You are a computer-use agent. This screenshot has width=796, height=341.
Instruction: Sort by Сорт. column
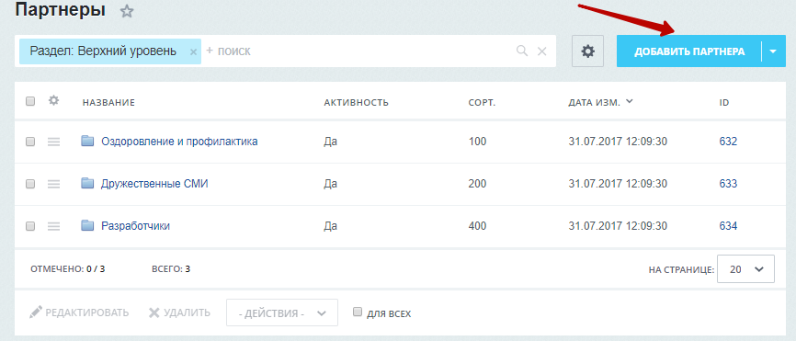482,103
